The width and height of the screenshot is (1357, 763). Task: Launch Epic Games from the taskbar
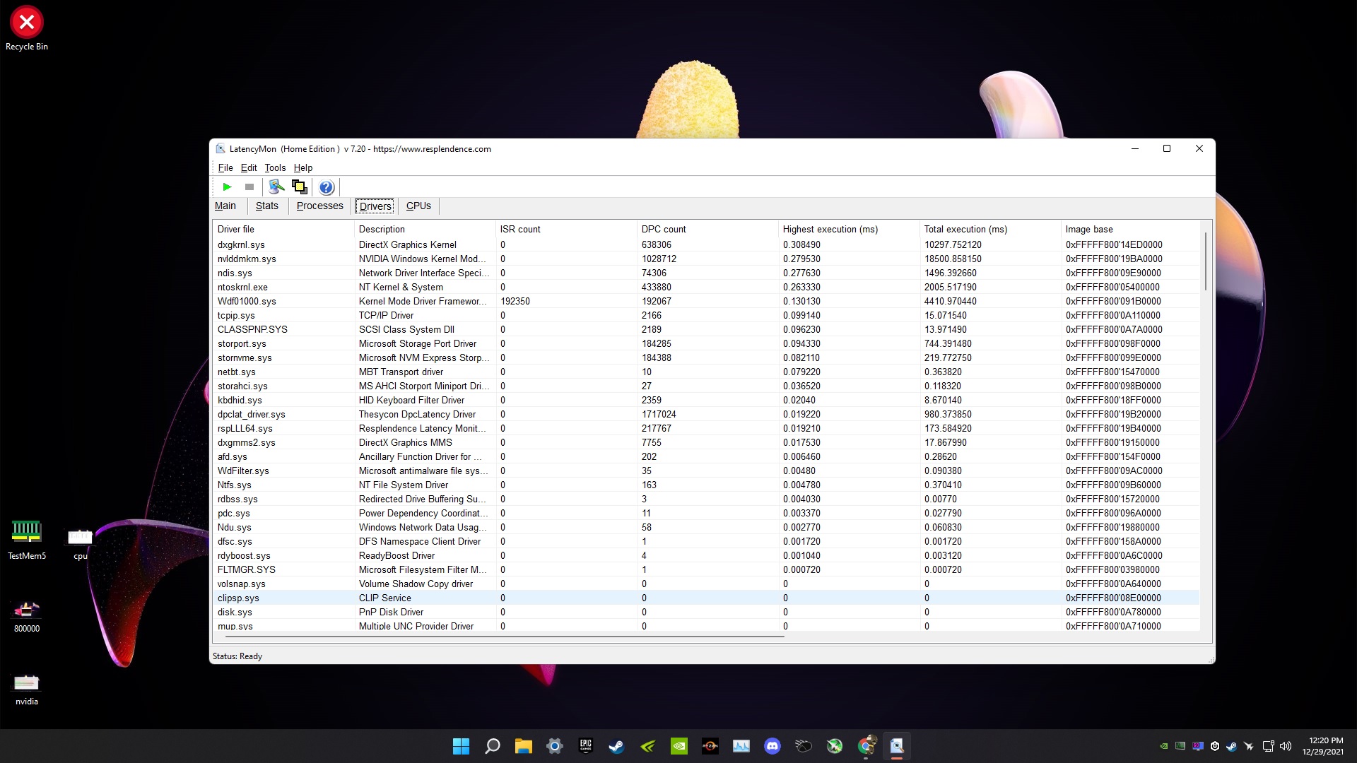click(585, 746)
